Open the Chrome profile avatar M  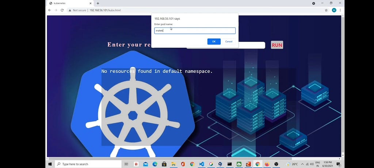coord(334,10)
